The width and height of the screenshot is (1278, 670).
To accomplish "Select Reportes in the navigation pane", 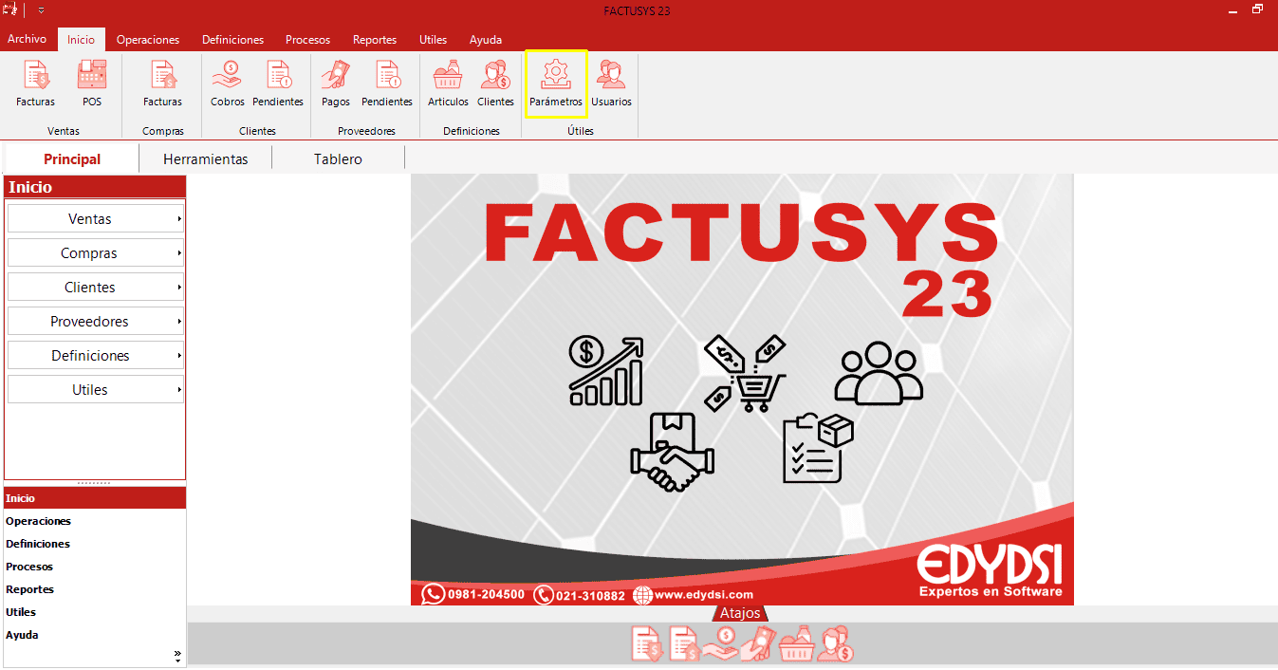I will click(x=95, y=589).
